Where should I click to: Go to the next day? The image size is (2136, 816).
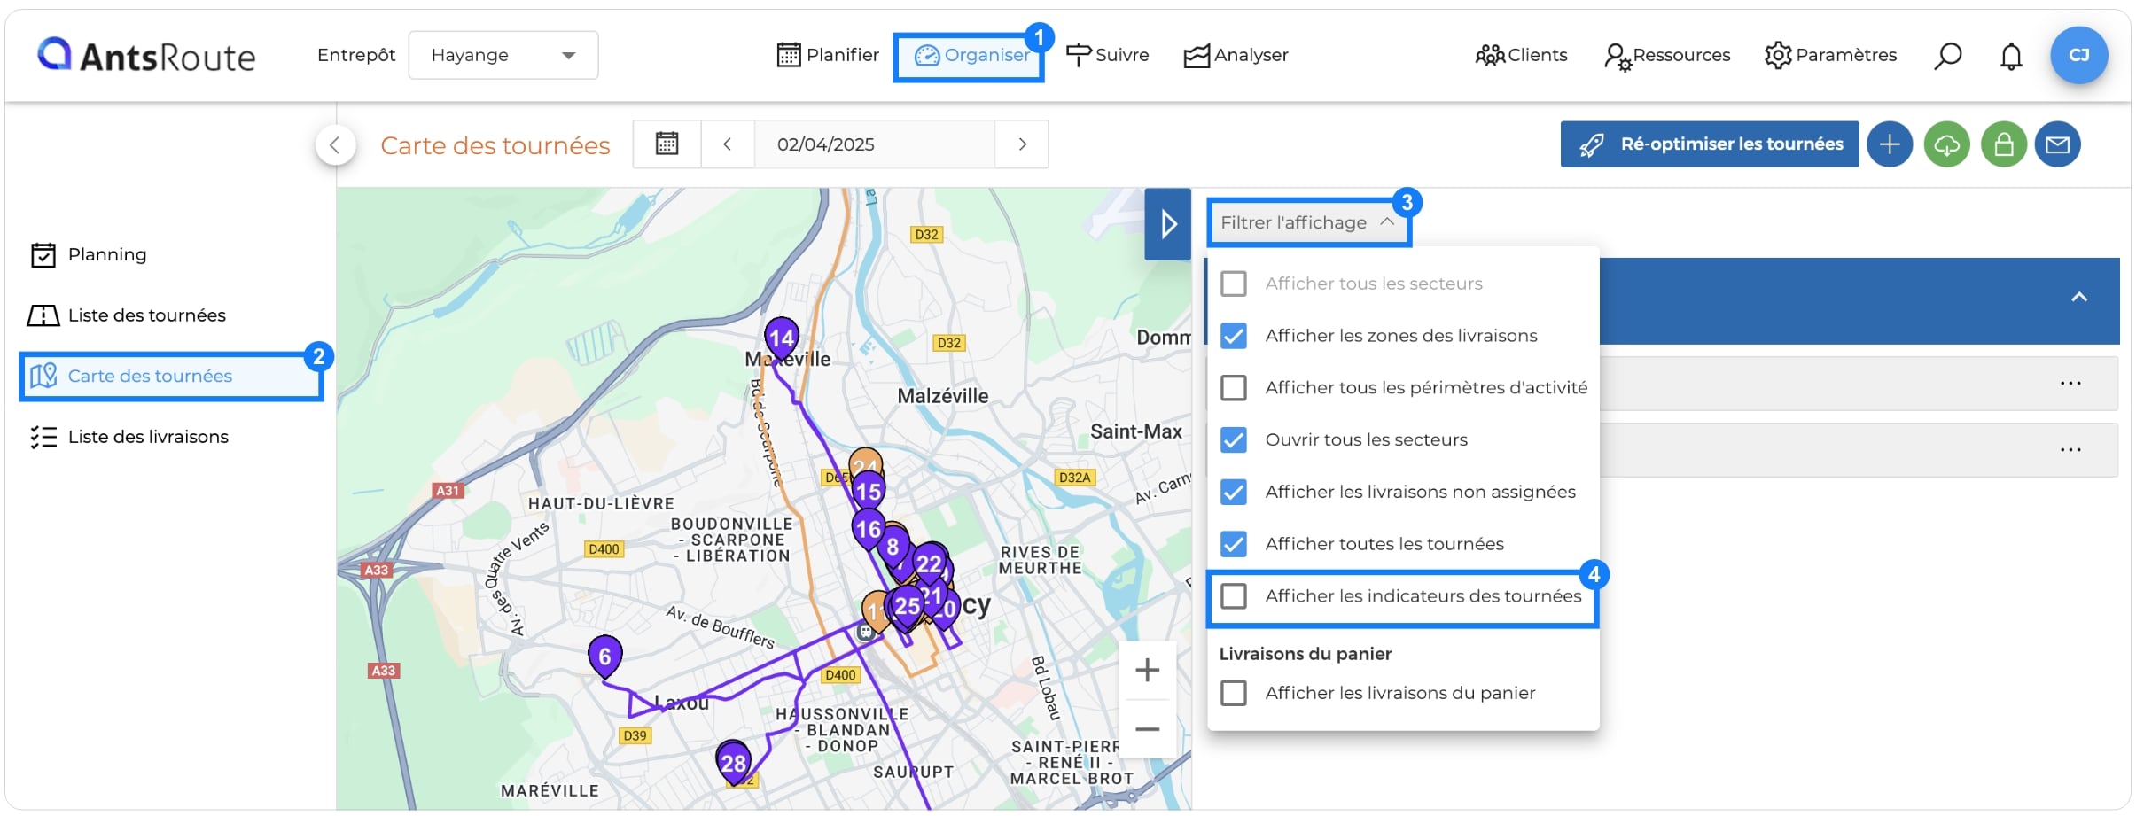(1022, 144)
